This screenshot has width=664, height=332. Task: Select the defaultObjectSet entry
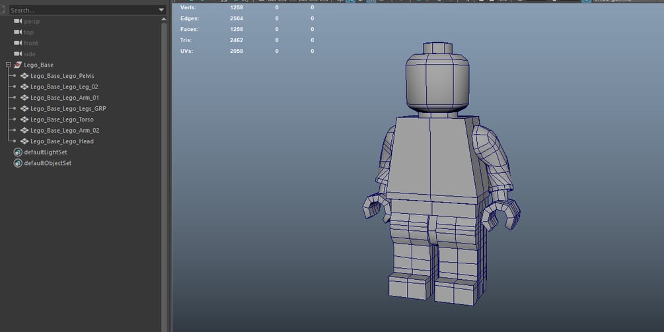click(x=48, y=163)
